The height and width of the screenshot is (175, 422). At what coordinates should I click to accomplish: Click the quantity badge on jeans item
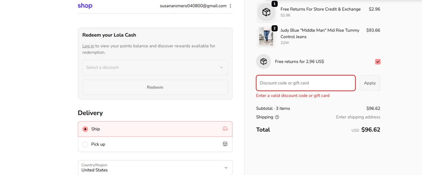(x=275, y=28)
